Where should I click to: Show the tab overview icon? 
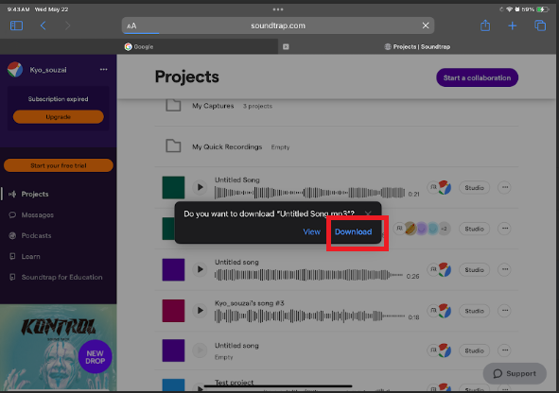tap(540, 26)
